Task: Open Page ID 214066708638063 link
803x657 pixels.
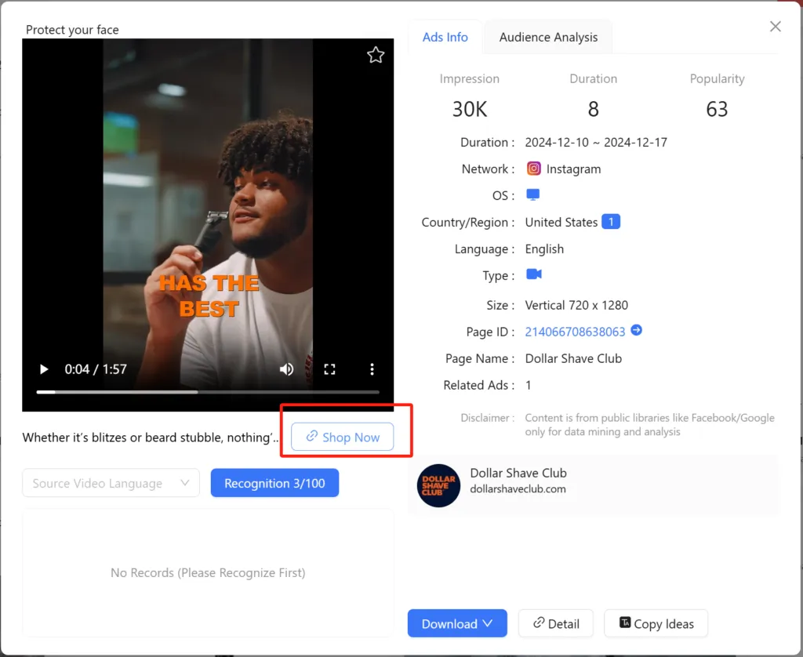Action: (x=575, y=332)
